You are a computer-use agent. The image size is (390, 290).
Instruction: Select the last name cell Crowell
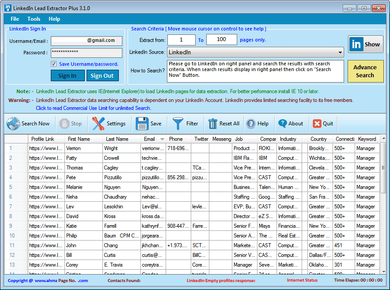[121, 158]
